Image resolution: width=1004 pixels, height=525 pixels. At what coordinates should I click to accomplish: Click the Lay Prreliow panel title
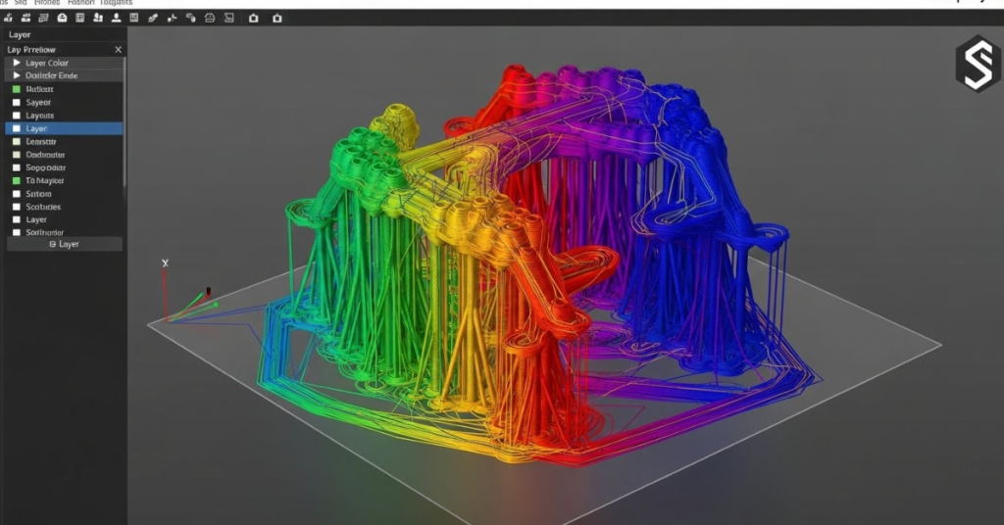pos(31,49)
